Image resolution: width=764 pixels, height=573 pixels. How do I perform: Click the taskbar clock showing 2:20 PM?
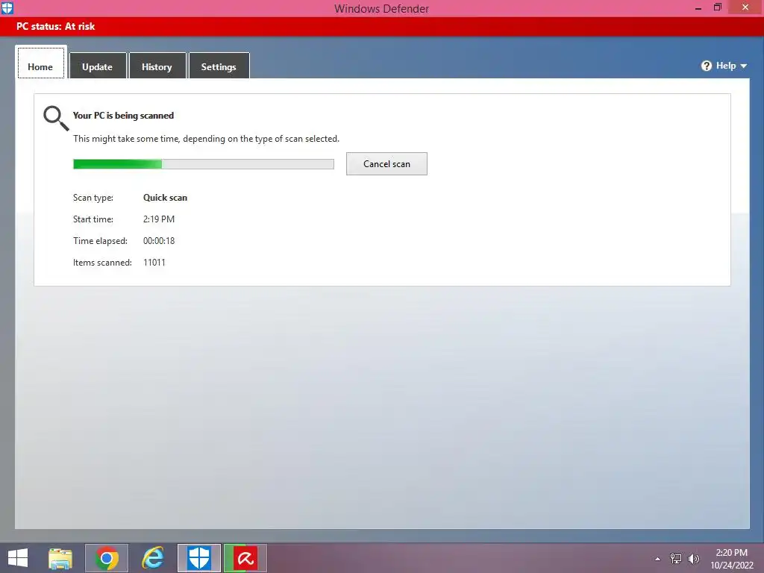pyautogui.click(x=732, y=559)
